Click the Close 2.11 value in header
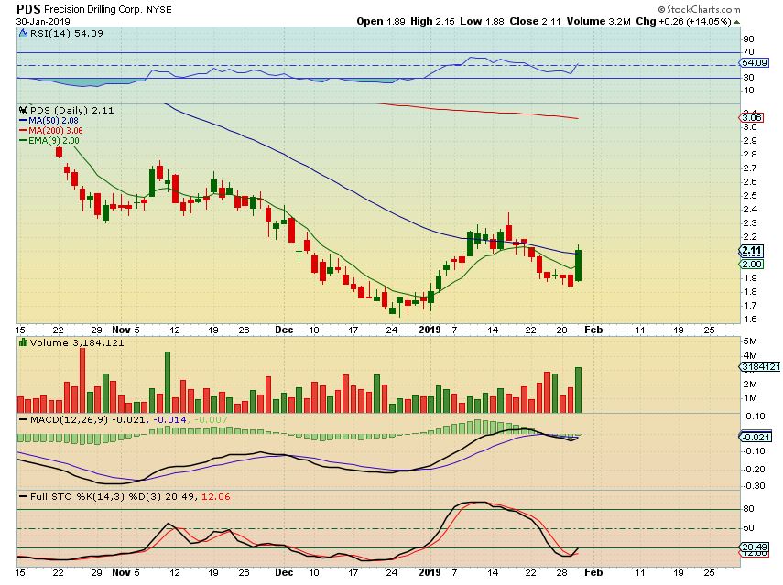Image resolution: width=783 pixels, height=585 pixels. click(x=536, y=21)
